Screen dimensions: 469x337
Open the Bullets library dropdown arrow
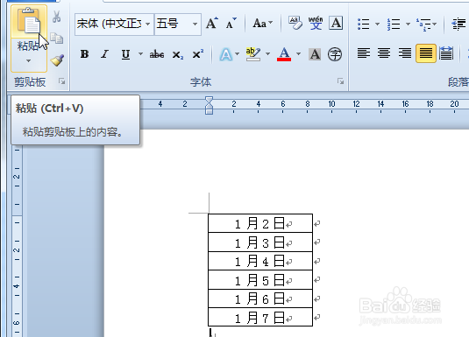377,24
